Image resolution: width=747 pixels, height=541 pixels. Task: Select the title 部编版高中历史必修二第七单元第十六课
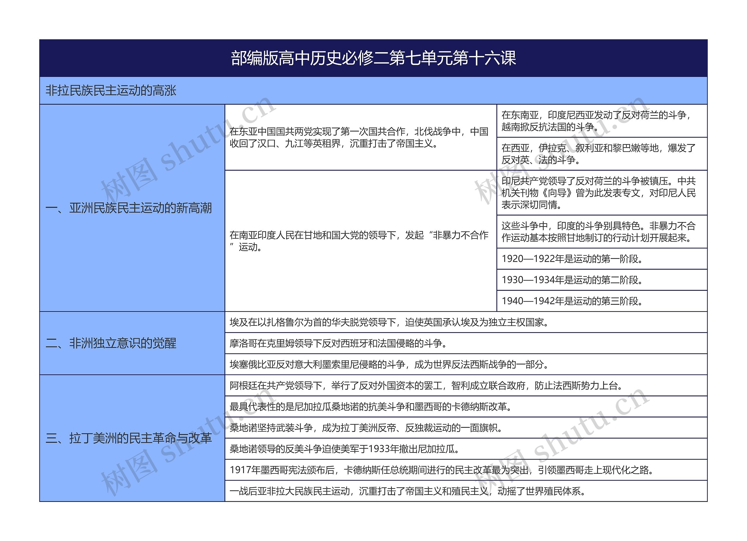373,58
